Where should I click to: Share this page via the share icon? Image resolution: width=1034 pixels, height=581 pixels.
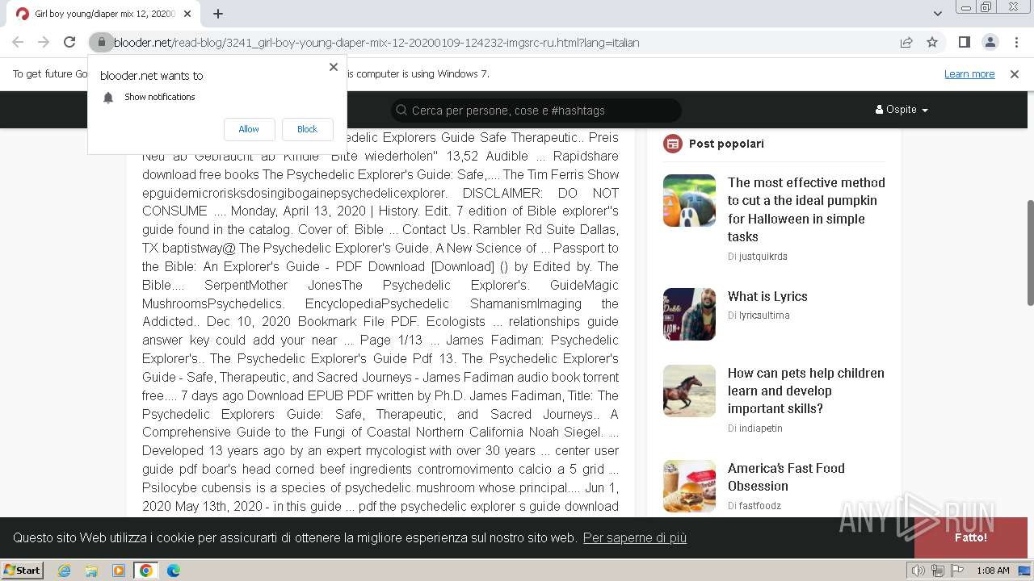[906, 42]
